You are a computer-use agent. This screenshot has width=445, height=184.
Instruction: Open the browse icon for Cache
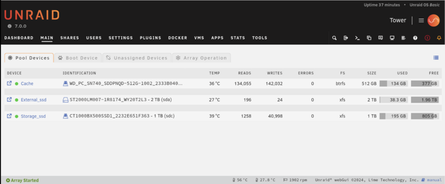[9, 84]
